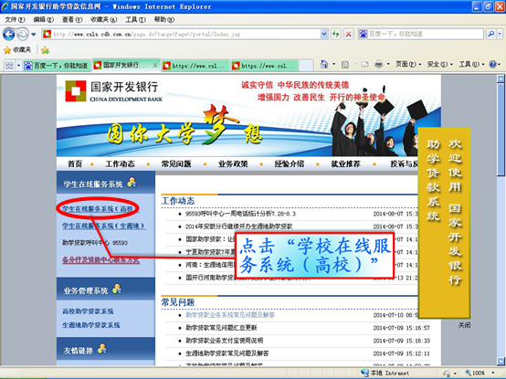This screenshot has height=379, width=506.
Task: Open 常见问题 in the site navigation
Action: (x=176, y=163)
